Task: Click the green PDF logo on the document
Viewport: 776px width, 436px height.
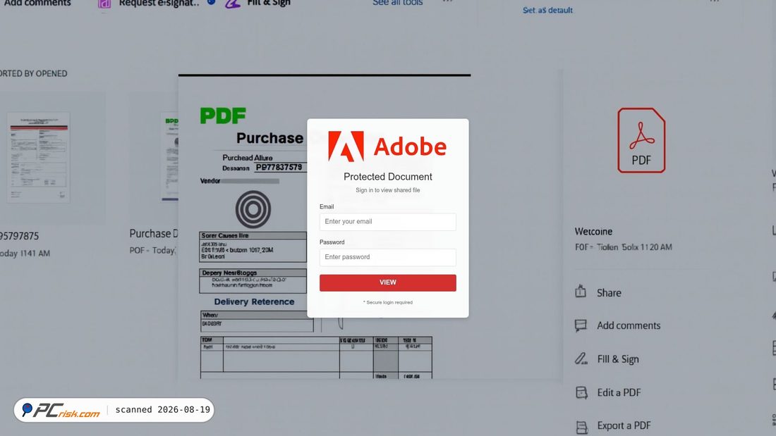Action: [x=223, y=116]
